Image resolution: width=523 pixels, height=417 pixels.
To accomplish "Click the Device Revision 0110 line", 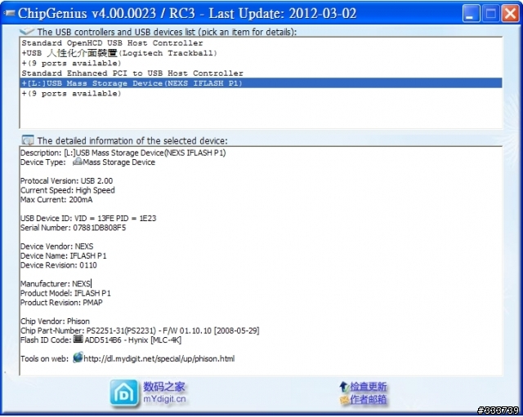I will click(x=59, y=265).
